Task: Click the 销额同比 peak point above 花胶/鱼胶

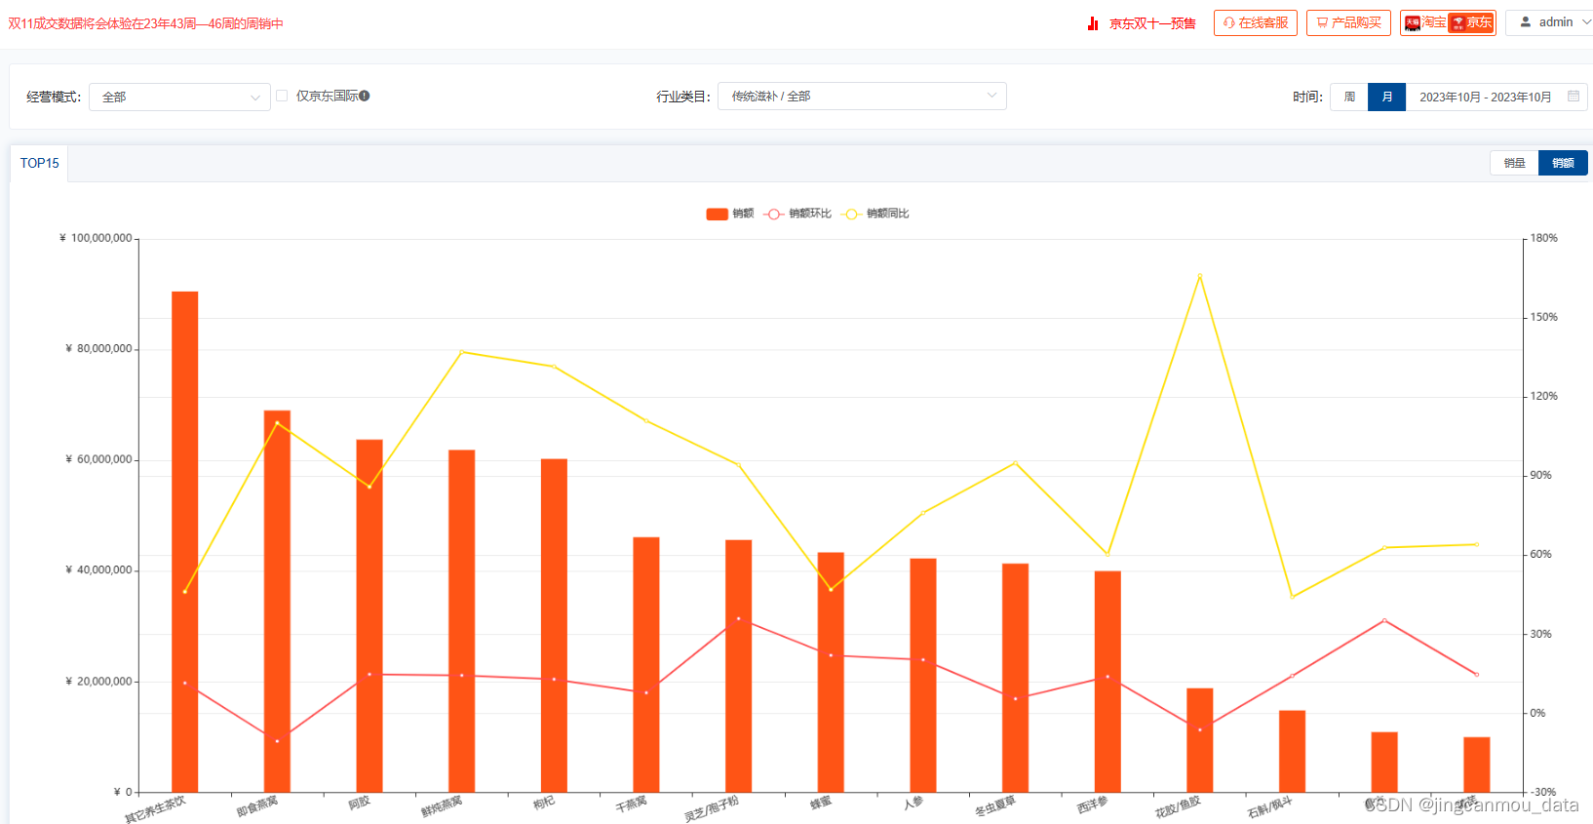Action: [x=1200, y=276]
